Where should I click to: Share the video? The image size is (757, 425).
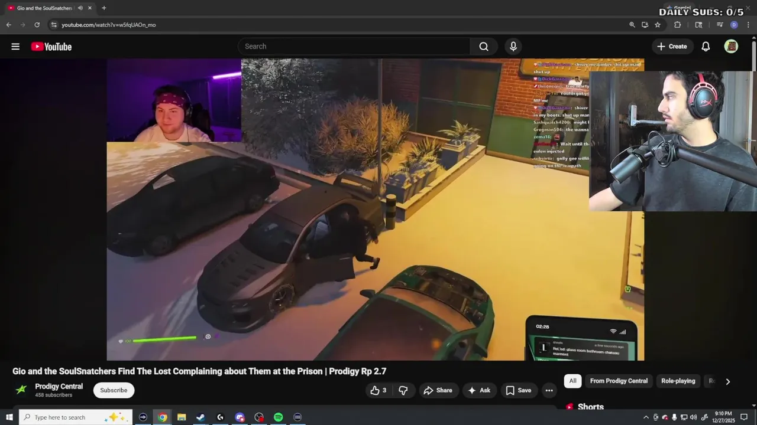click(438, 390)
